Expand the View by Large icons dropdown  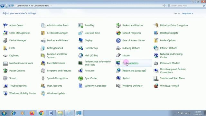click(x=188, y=14)
